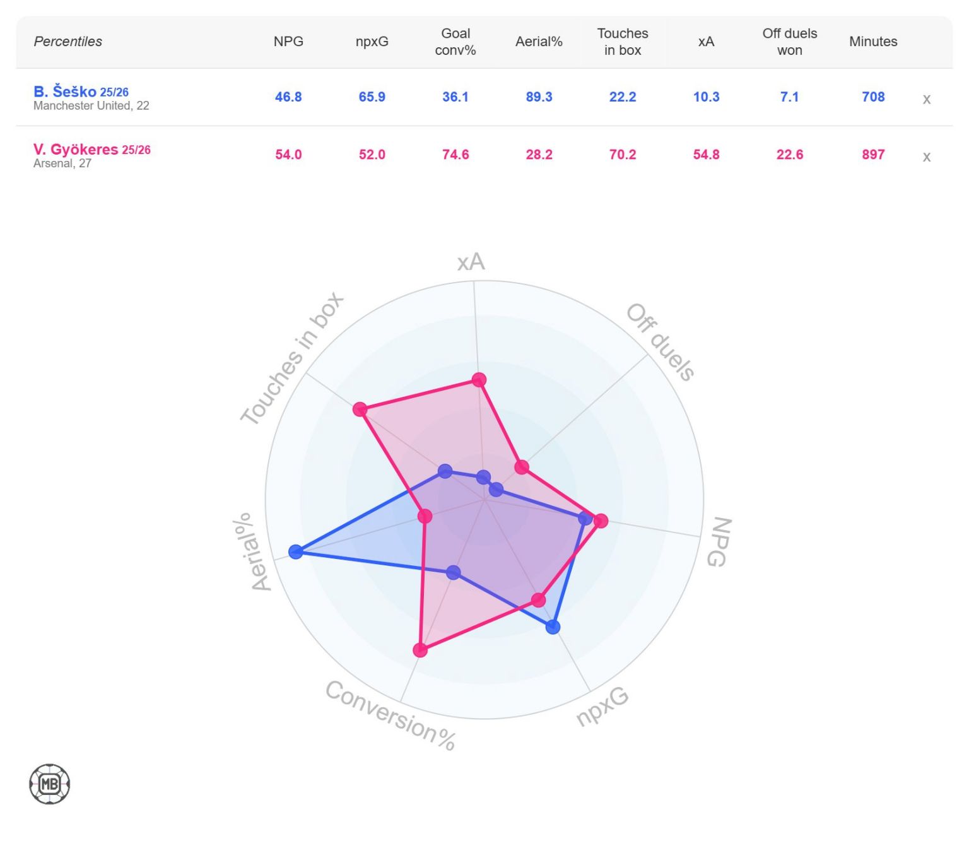The height and width of the screenshot is (848, 969).
Task: Sort by Minutes column header
Action: tap(873, 42)
